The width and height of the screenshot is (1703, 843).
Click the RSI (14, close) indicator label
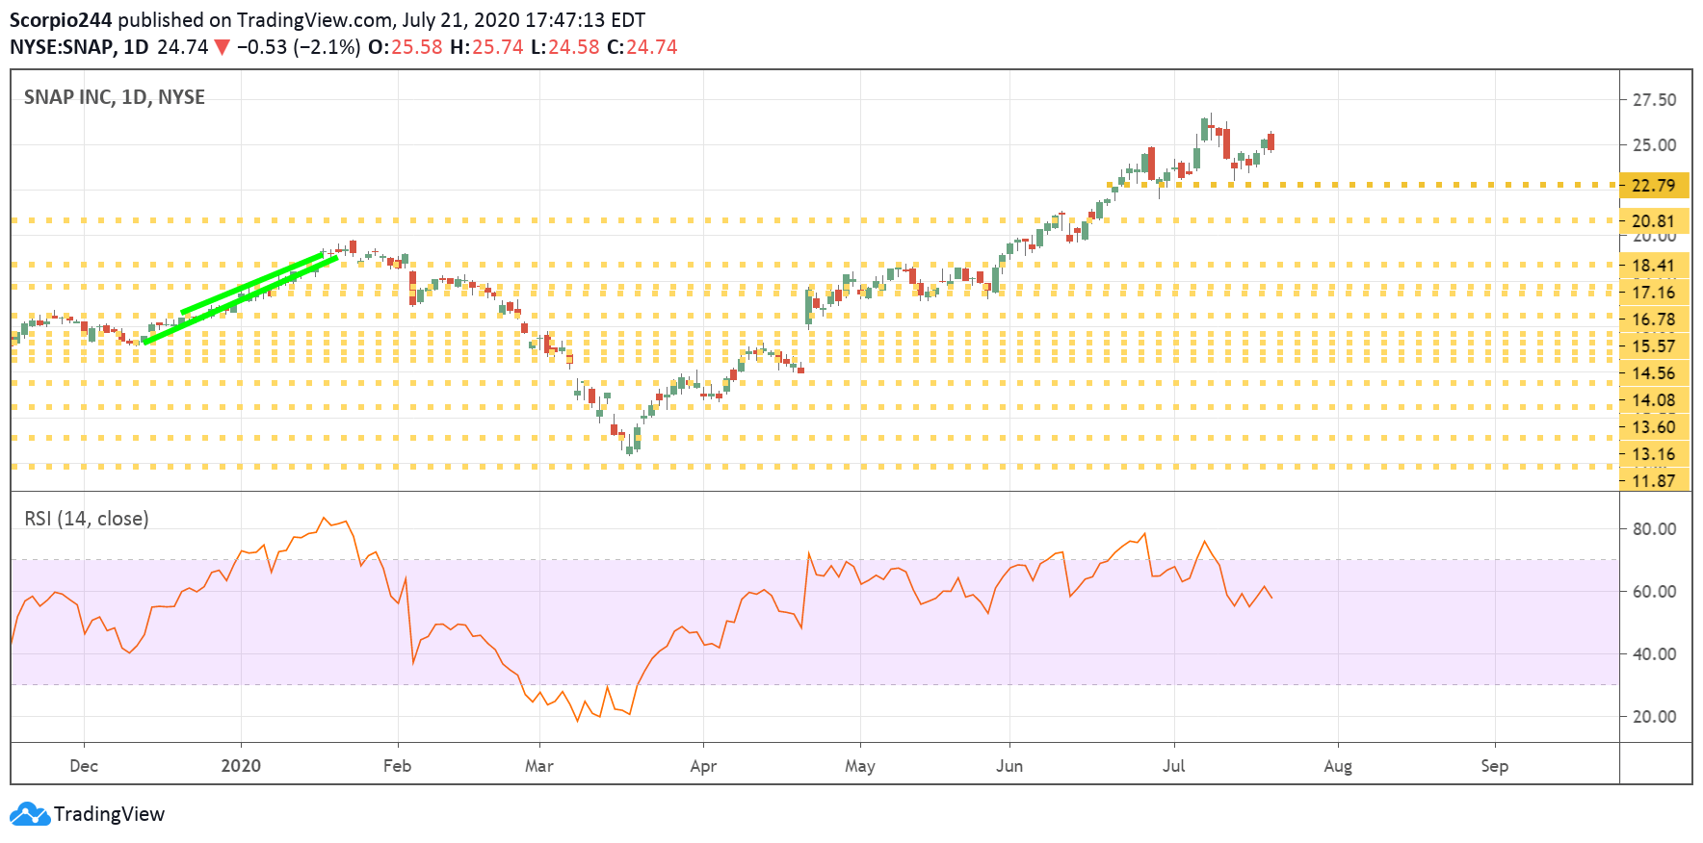pos(87,519)
